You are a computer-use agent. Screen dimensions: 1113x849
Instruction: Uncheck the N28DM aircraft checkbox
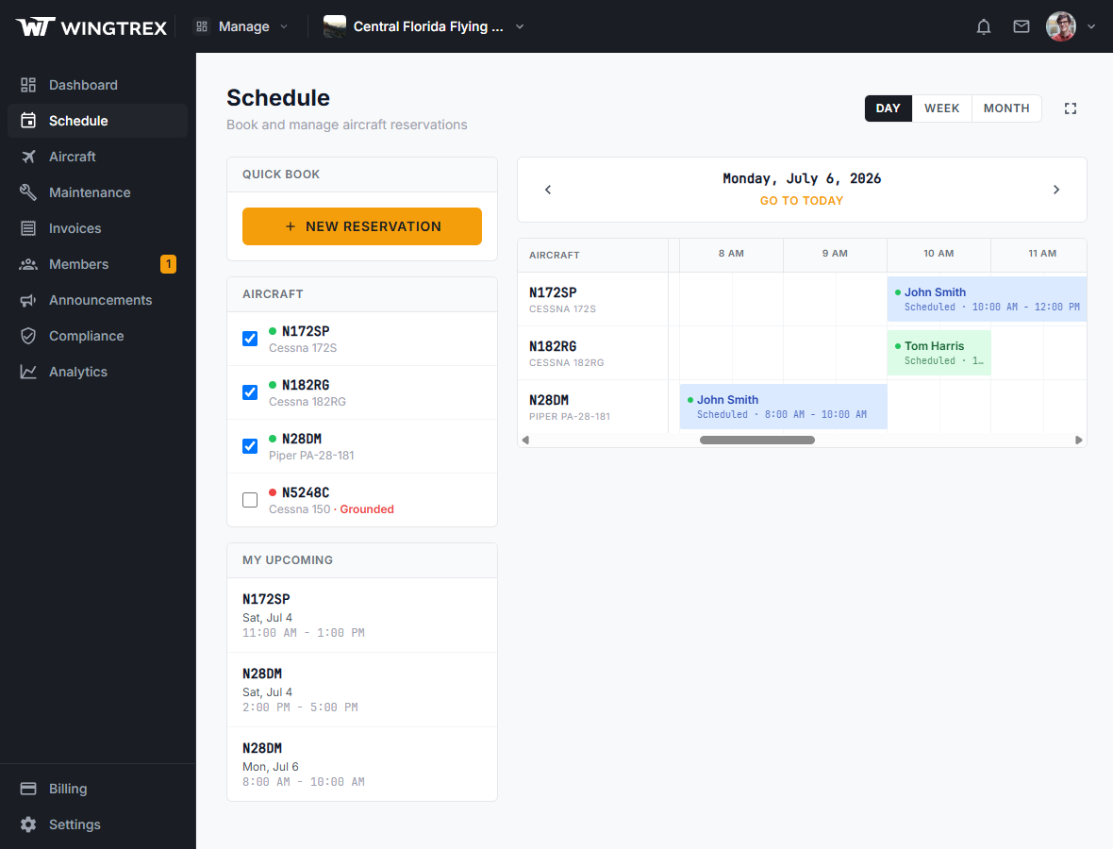click(250, 446)
